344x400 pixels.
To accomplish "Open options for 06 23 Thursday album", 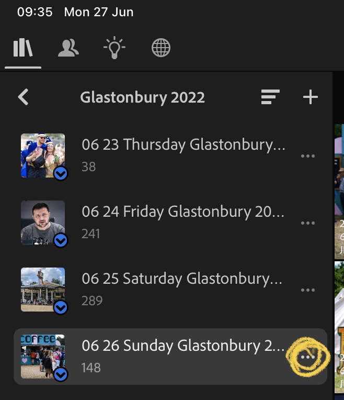I will point(308,156).
